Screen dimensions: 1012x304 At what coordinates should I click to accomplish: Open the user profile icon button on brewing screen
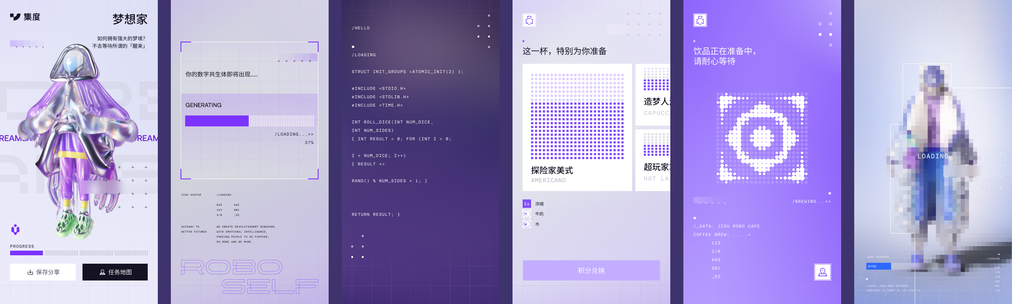823,272
